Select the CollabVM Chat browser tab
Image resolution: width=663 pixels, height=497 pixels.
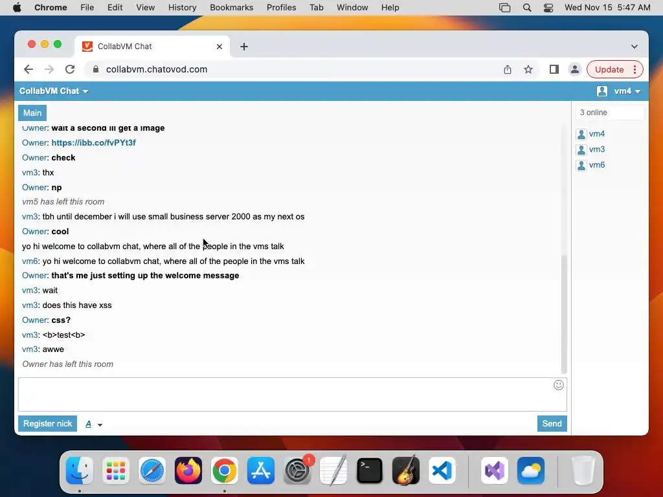pyautogui.click(x=152, y=47)
